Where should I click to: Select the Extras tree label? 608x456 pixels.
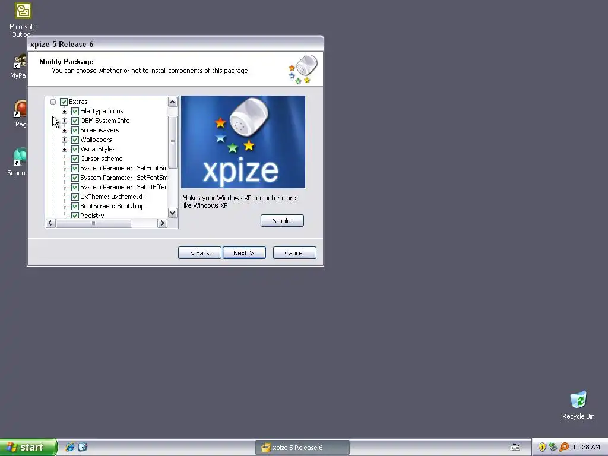click(78, 102)
